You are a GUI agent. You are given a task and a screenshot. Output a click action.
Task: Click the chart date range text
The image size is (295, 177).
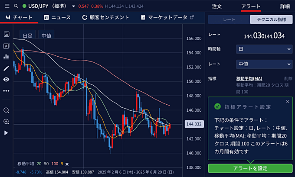coord(136,172)
